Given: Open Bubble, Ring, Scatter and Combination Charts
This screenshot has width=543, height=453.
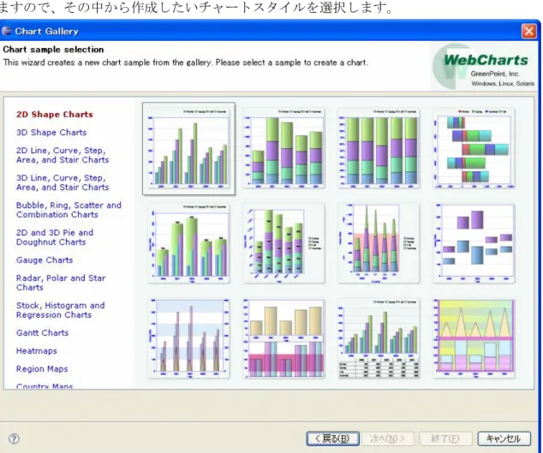Looking at the screenshot, I should click(x=69, y=210).
